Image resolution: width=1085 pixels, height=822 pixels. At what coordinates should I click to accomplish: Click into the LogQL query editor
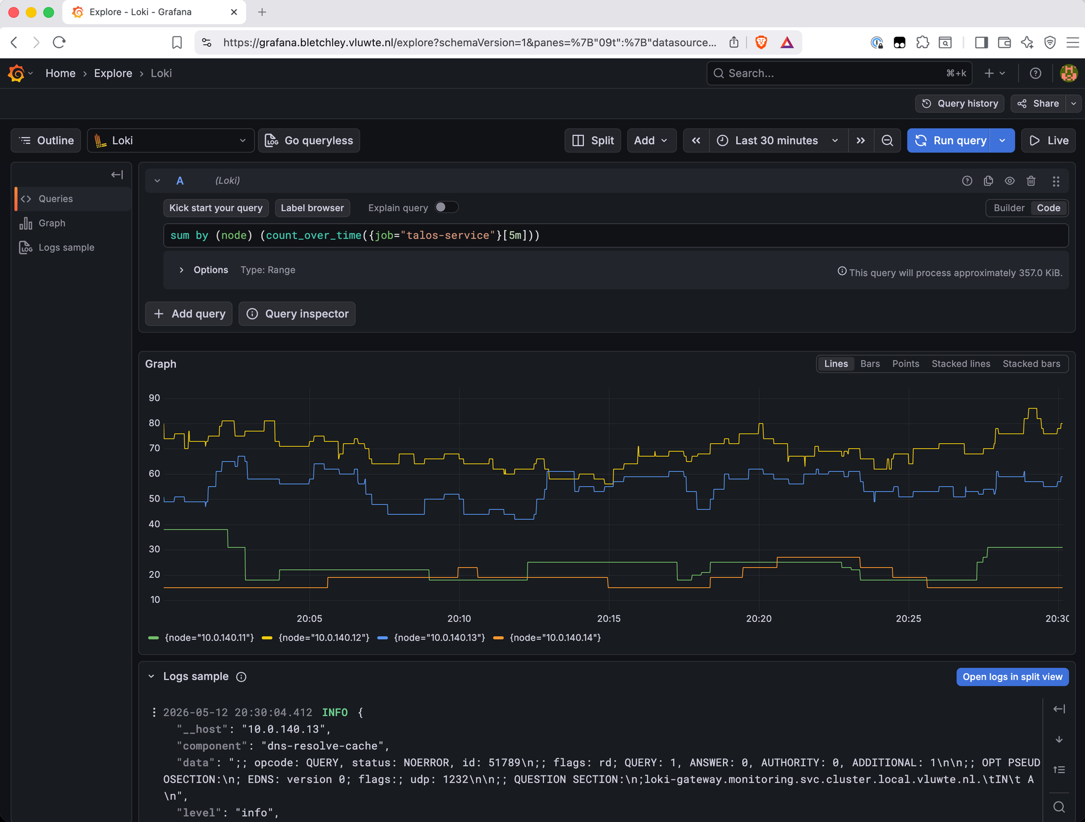click(616, 235)
